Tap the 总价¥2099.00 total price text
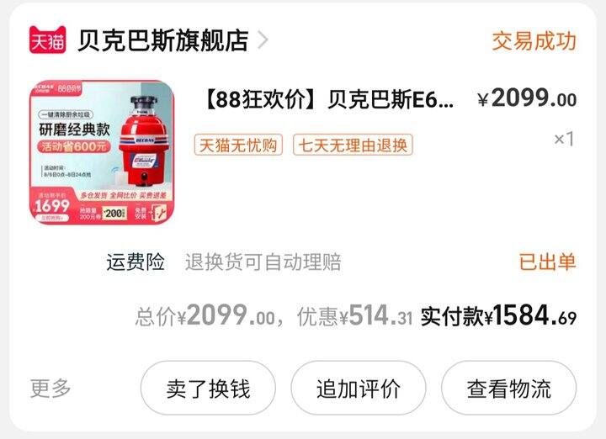The width and height of the screenshot is (606, 439). pos(205,316)
